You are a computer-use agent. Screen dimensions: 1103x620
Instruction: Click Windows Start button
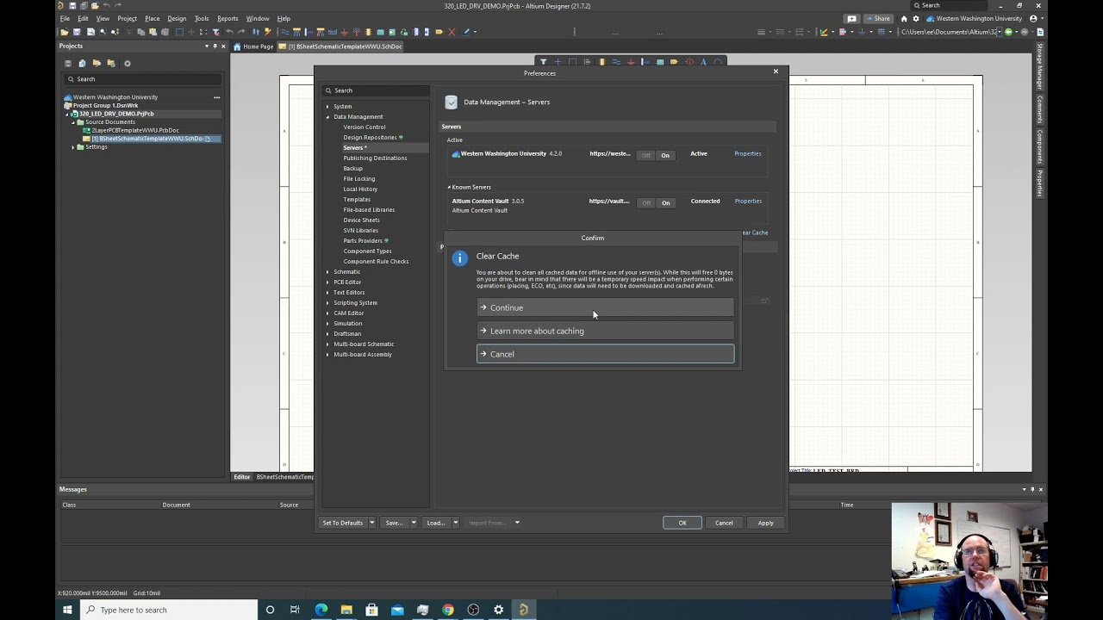click(66, 610)
